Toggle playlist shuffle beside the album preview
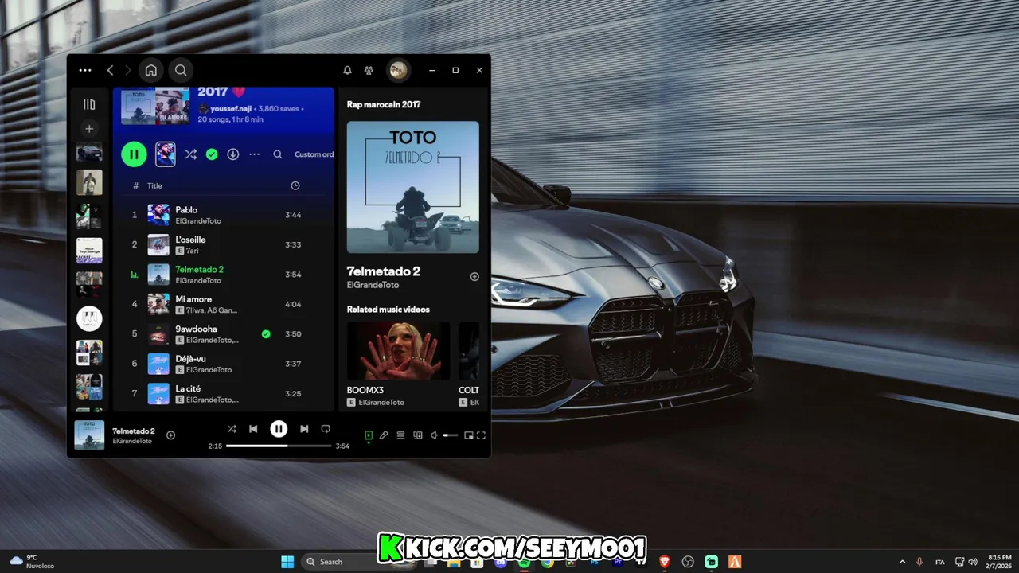 pos(190,154)
